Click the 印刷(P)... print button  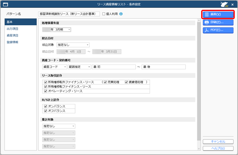(x=218, y=22)
